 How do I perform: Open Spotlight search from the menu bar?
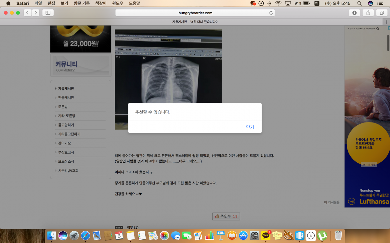[x=359, y=3]
